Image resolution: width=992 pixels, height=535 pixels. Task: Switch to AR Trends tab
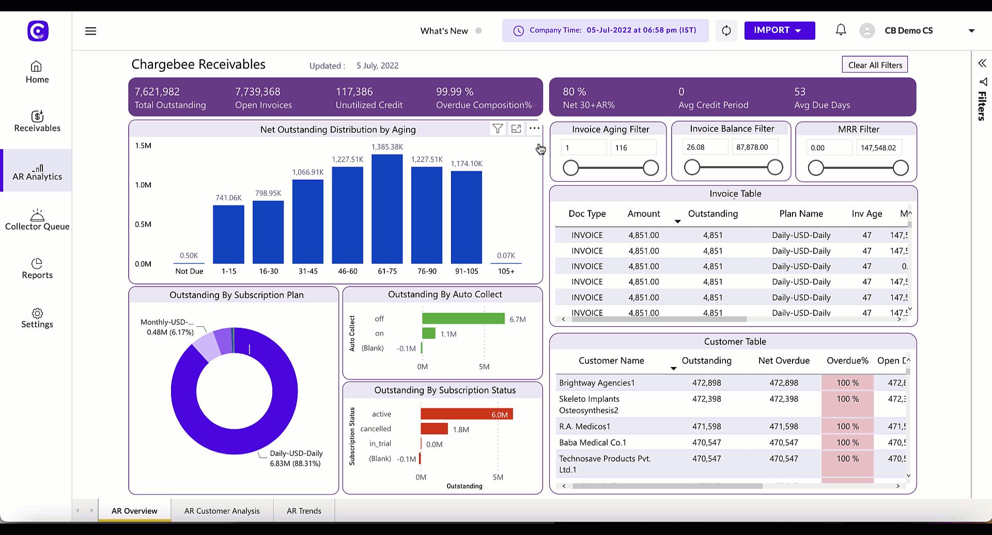point(304,511)
